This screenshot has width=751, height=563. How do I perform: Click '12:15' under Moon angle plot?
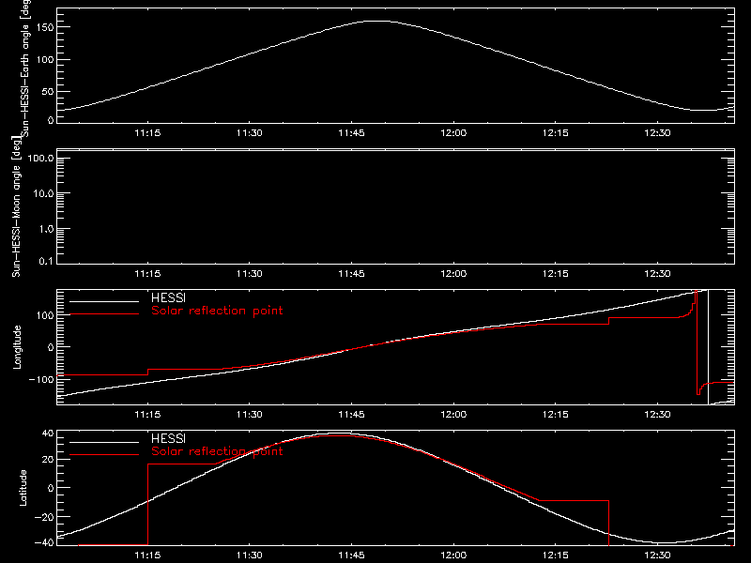[x=556, y=273]
